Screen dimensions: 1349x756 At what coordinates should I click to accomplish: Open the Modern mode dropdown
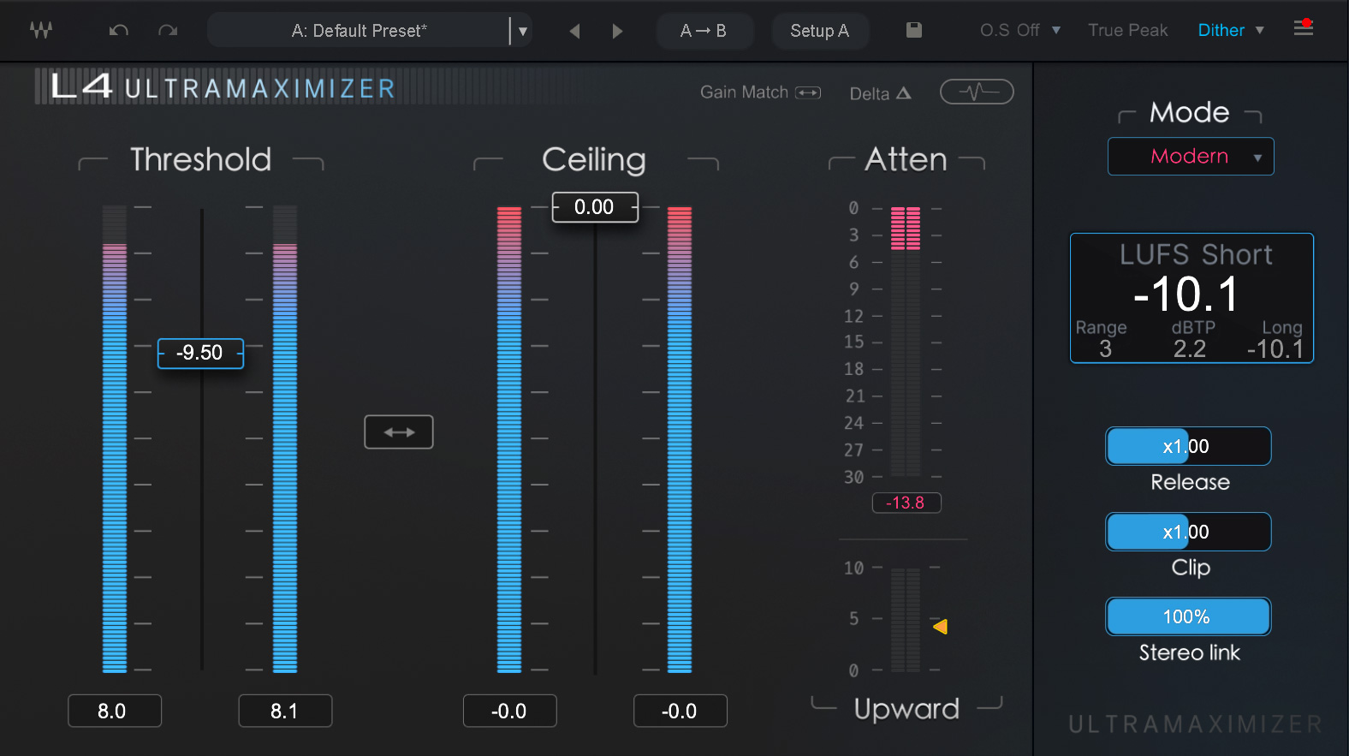pos(1191,157)
